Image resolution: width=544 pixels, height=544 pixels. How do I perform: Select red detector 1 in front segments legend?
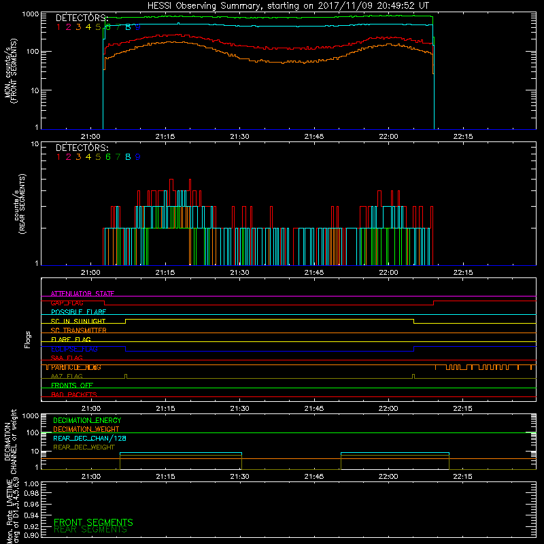coord(58,27)
